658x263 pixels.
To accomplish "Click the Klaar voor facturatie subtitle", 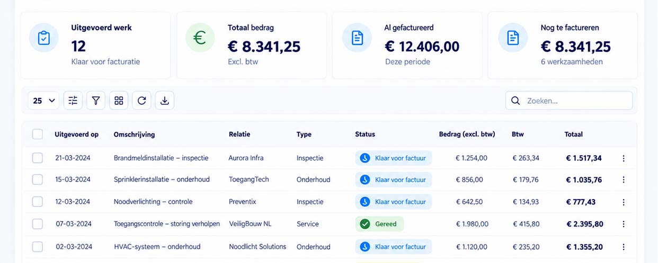I will coord(105,62).
